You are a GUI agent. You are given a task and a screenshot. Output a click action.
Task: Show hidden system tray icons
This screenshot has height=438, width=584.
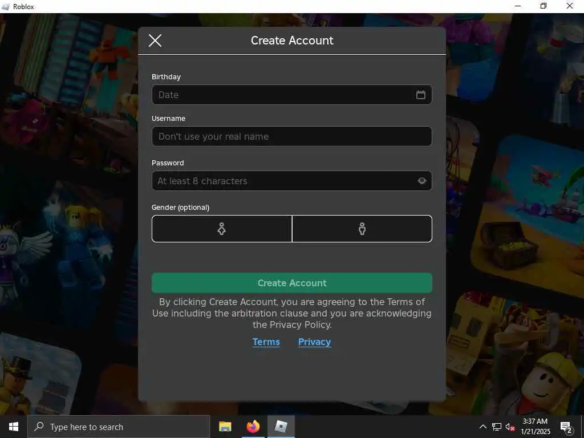coord(482,427)
